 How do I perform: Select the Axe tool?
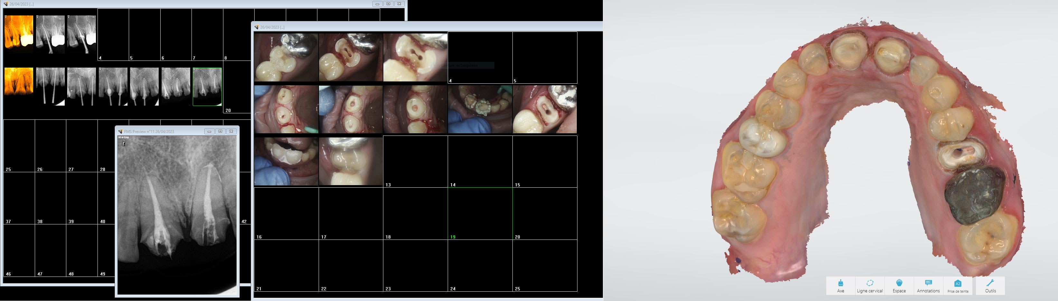point(840,286)
